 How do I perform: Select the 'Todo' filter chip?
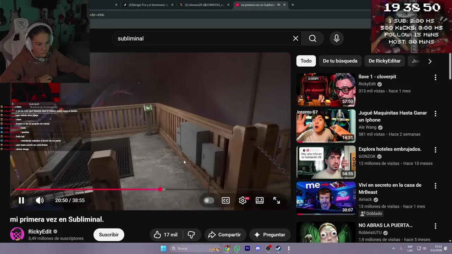click(306, 61)
